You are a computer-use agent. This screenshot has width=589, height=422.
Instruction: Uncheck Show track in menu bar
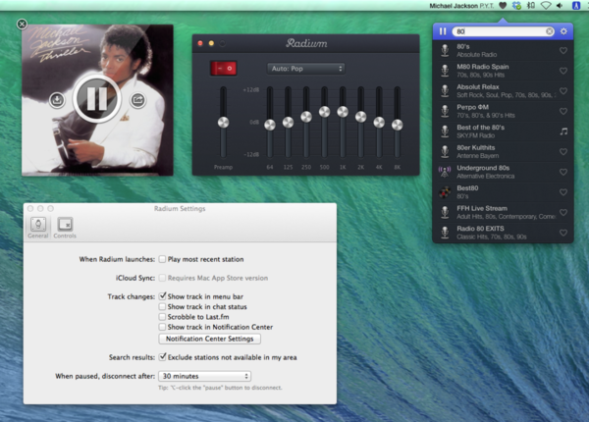click(163, 295)
